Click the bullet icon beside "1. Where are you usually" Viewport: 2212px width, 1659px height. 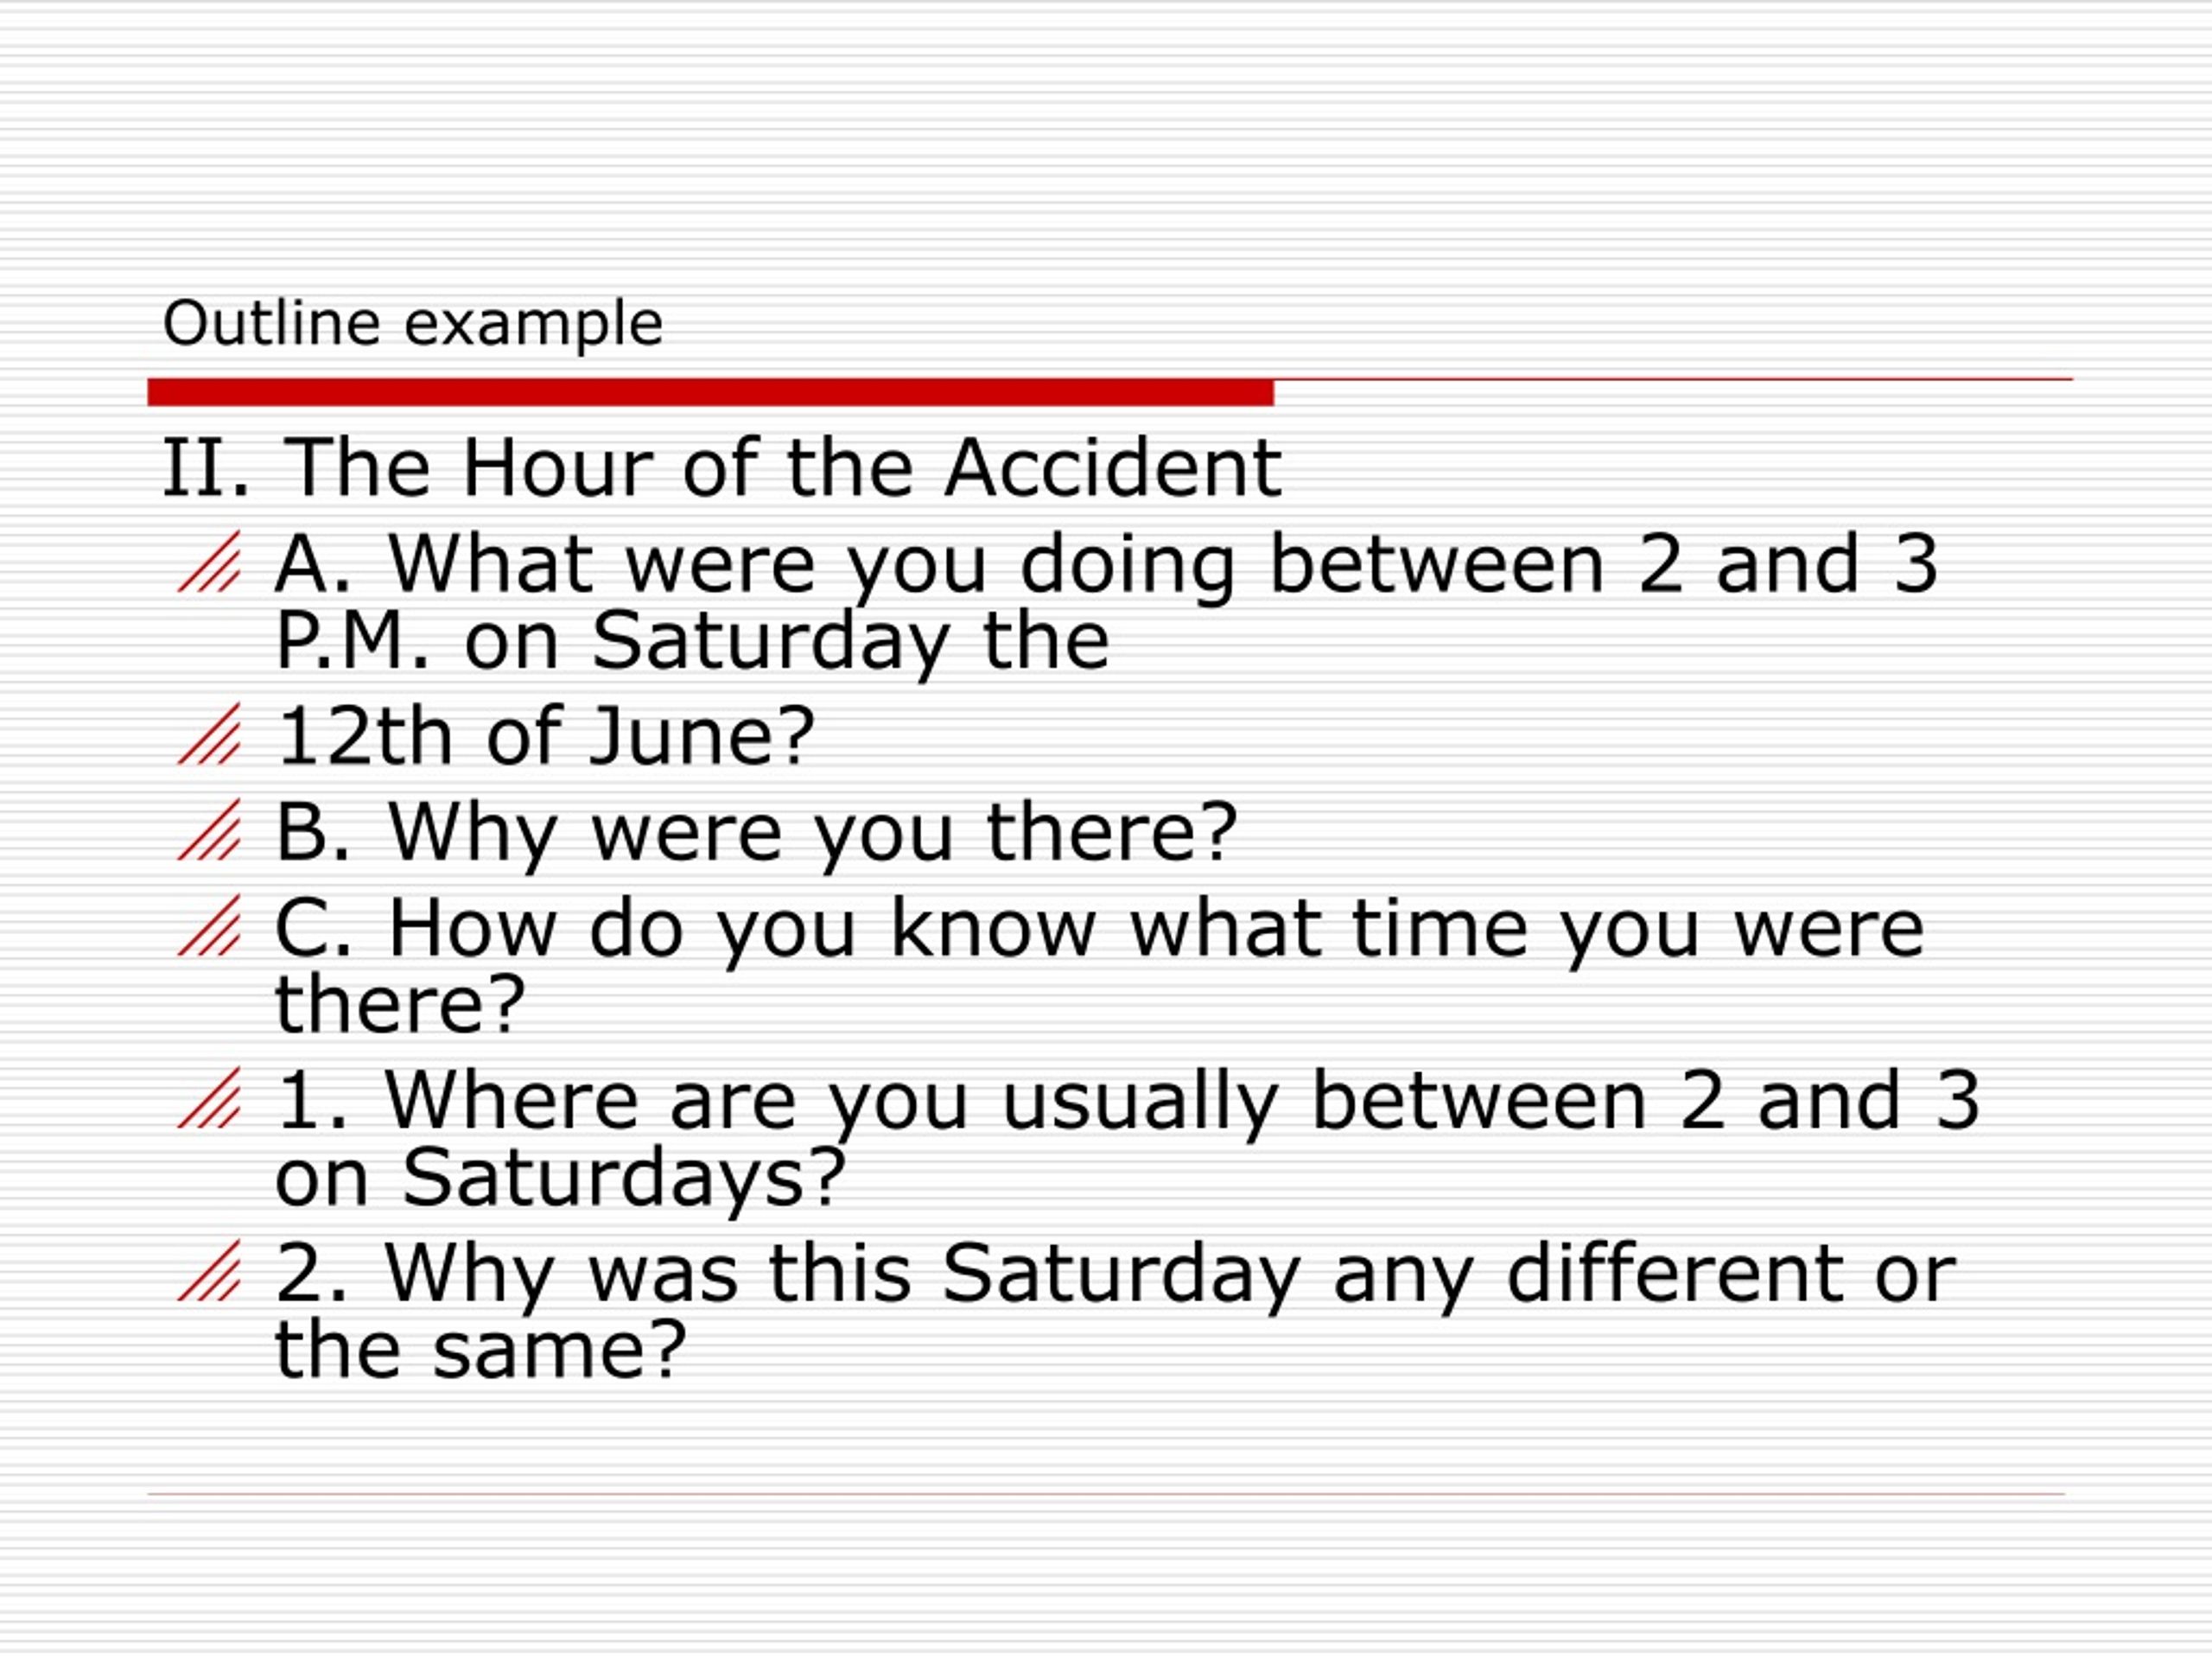(x=209, y=1098)
